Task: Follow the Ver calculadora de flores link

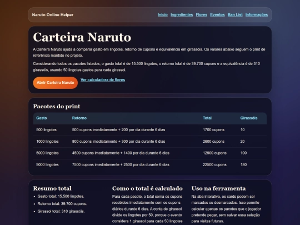Action: 103,80
